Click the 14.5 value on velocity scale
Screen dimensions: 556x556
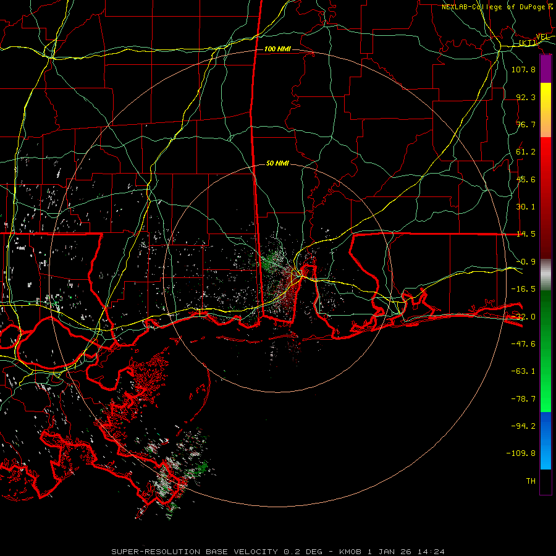tap(526, 234)
